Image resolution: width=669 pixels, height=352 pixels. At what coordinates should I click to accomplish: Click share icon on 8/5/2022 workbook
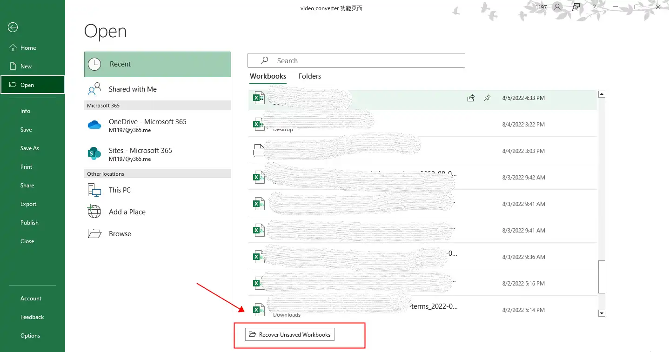point(471,98)
